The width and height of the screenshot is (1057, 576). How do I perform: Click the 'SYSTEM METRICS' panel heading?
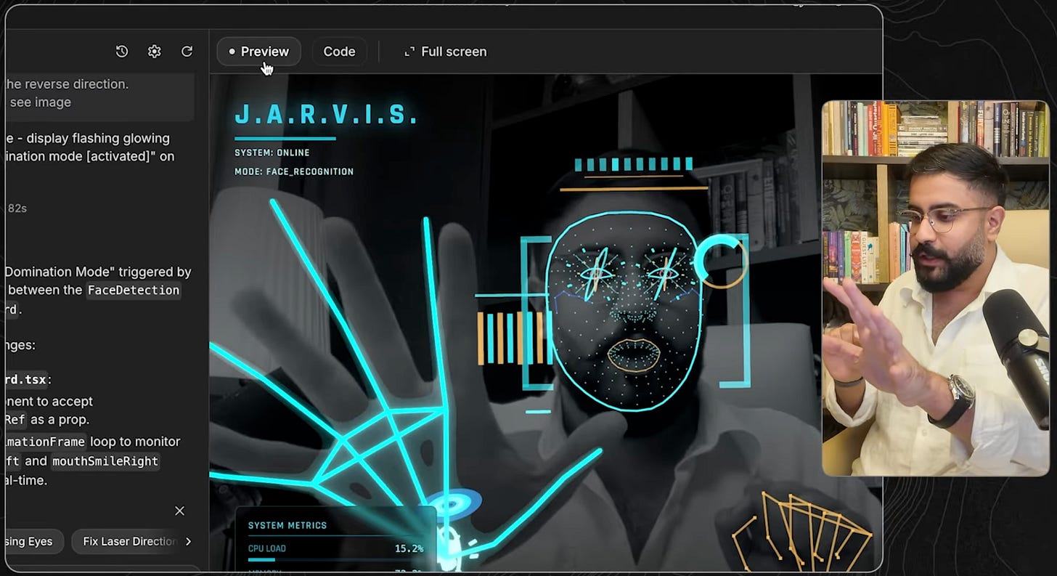tap(287, 525)
